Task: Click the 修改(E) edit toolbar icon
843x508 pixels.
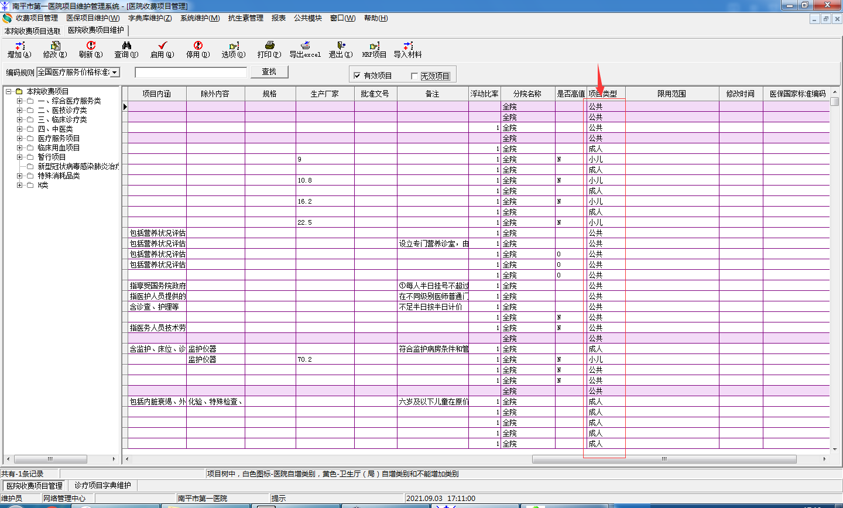Action: (55, 50)
